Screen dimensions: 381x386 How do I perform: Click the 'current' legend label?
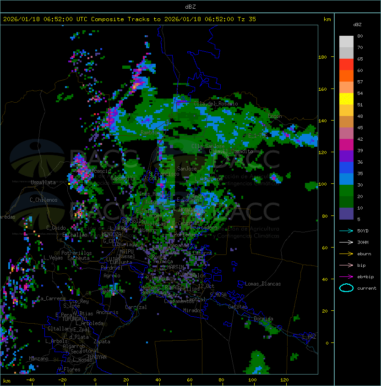pyautogui.click(x=367, y=288)
